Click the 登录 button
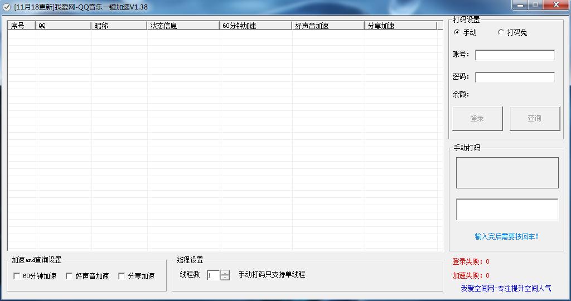 (477, 118)
